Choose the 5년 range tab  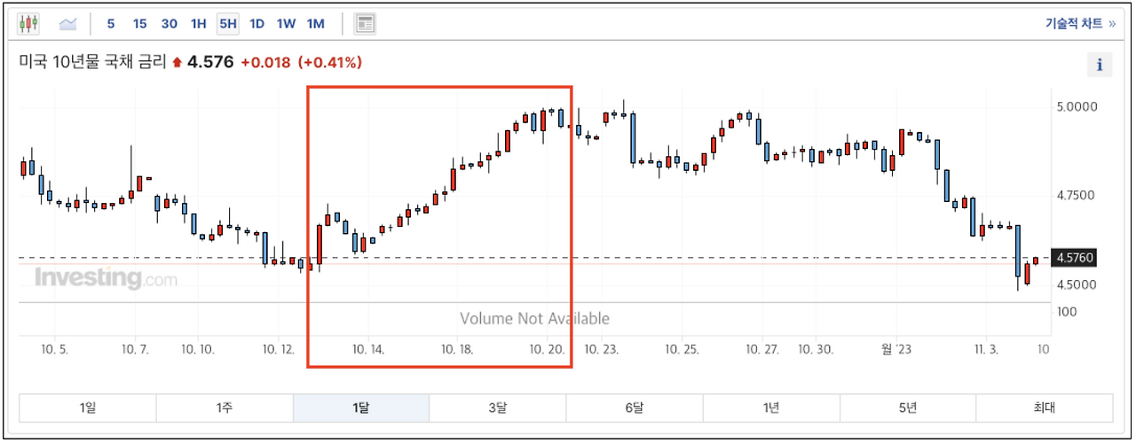pyautogui.click(x=908, y=408)
